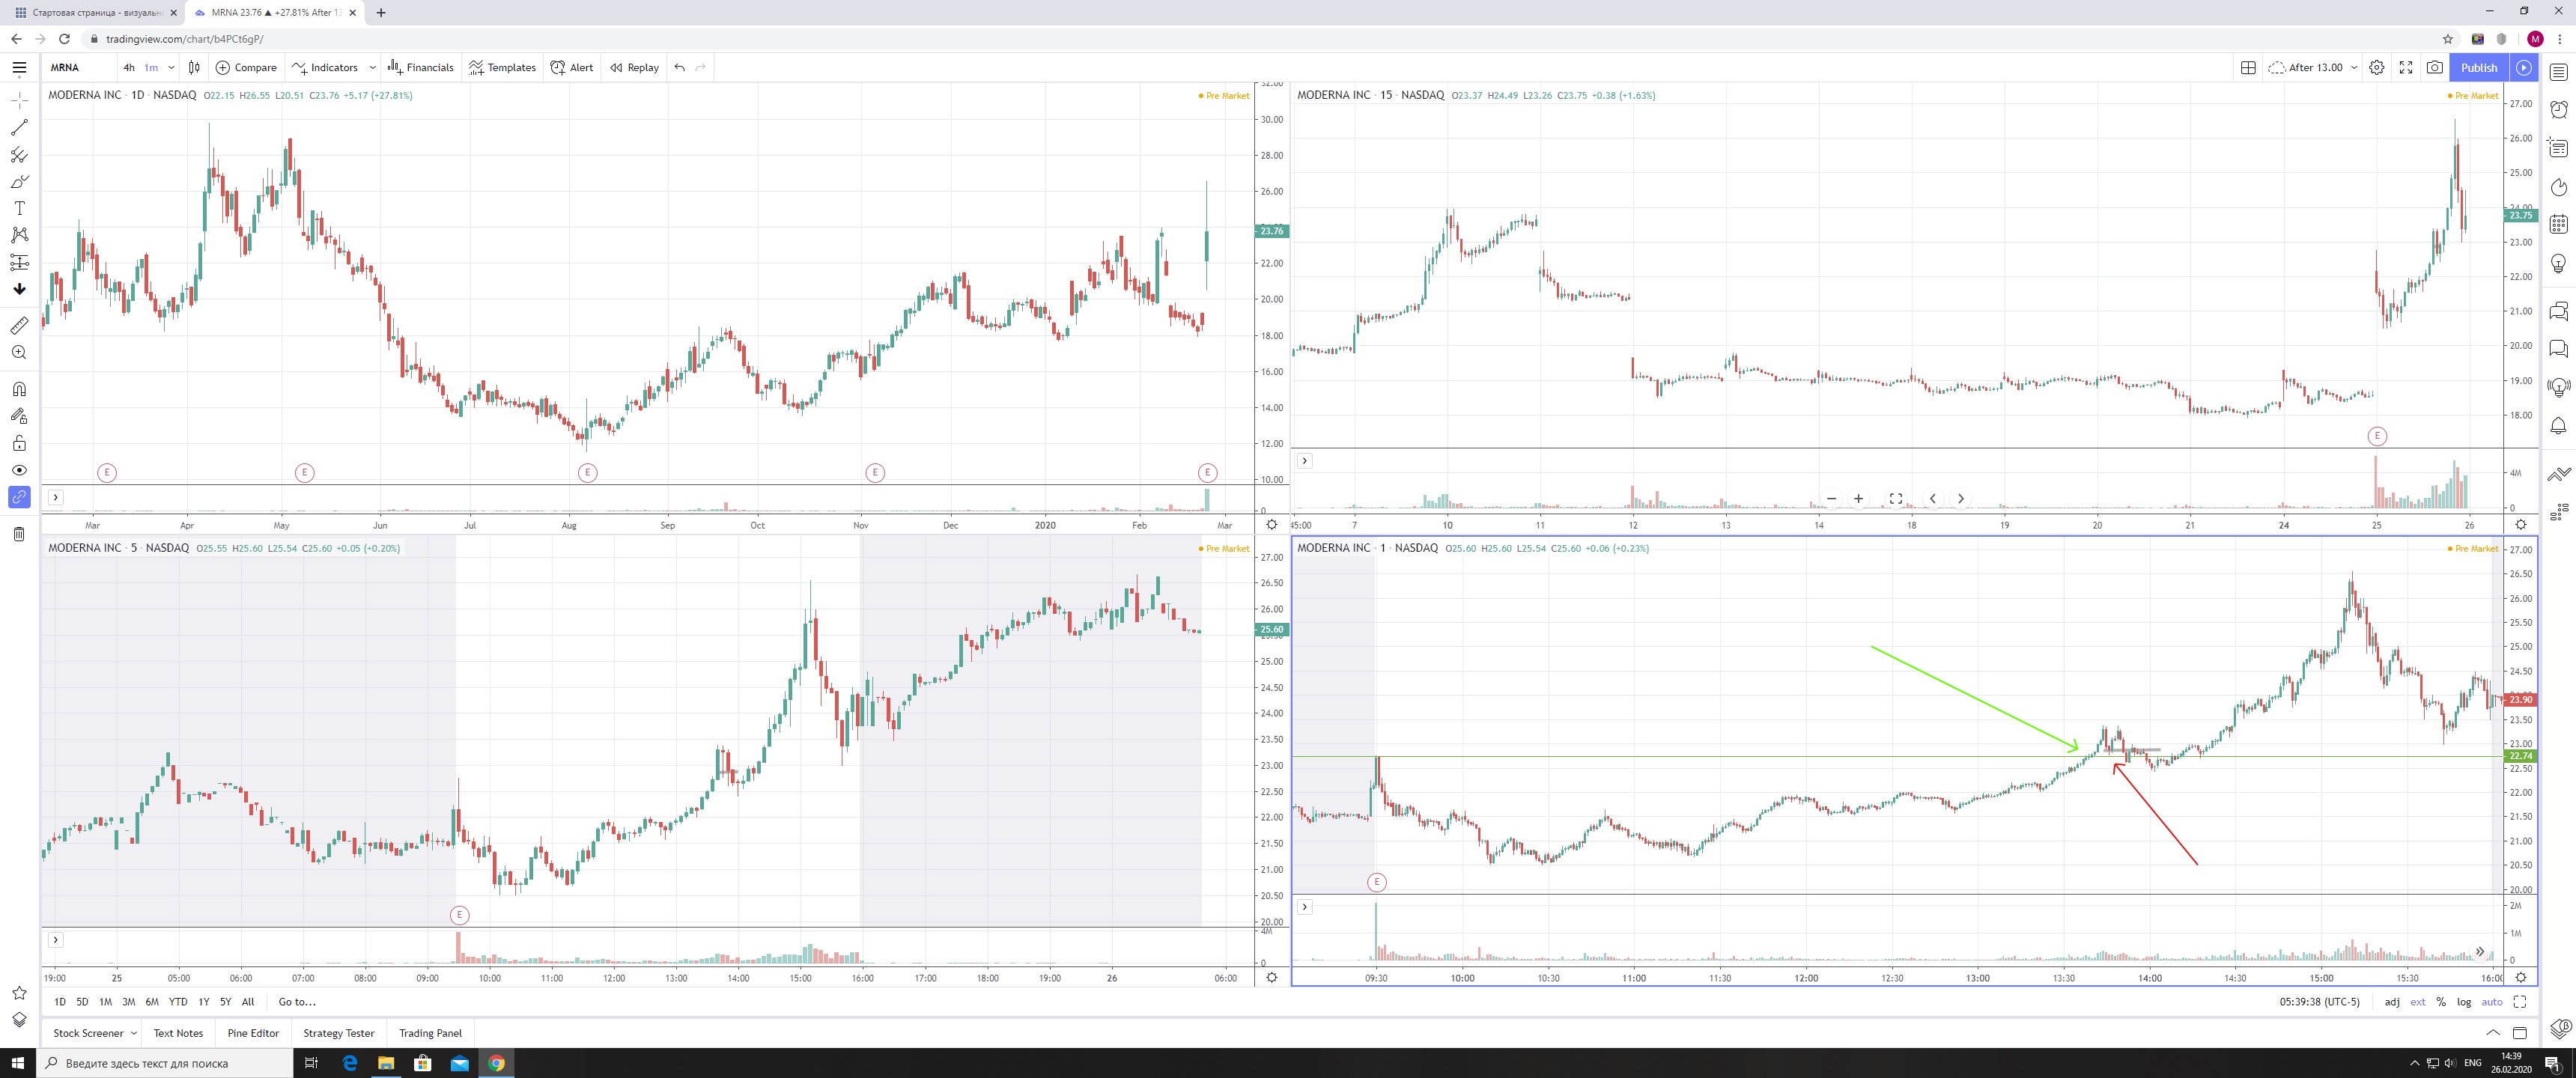The height and width of the screenshot is (1078, 2576).
Task: Toggle log scale on price axis
Action: coord(2464,1002)
